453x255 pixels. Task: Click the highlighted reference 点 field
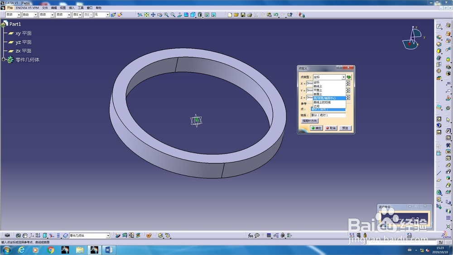tap(328, 110)
